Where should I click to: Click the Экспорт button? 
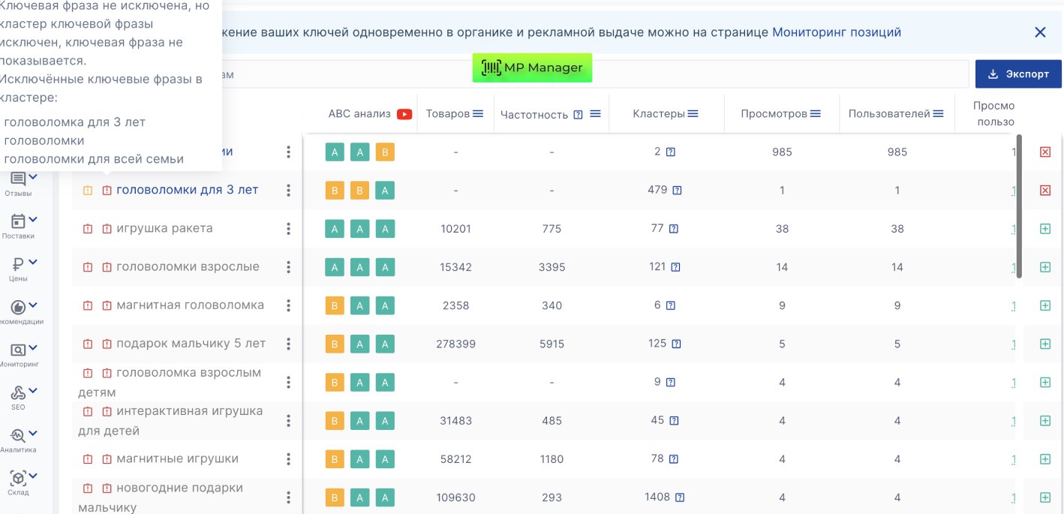click(1018, 74)
